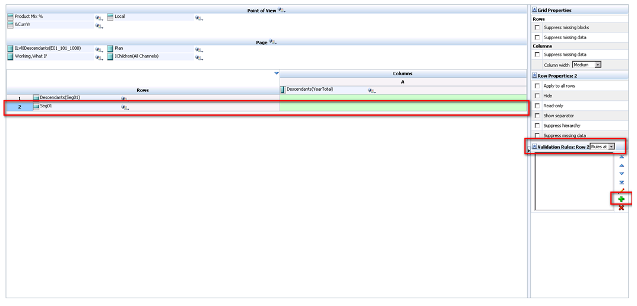Collapse the Grid Properties section

click(534, 10)
